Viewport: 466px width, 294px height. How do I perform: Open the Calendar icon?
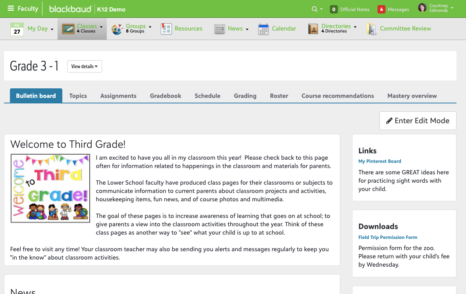(x=263, y=28)
